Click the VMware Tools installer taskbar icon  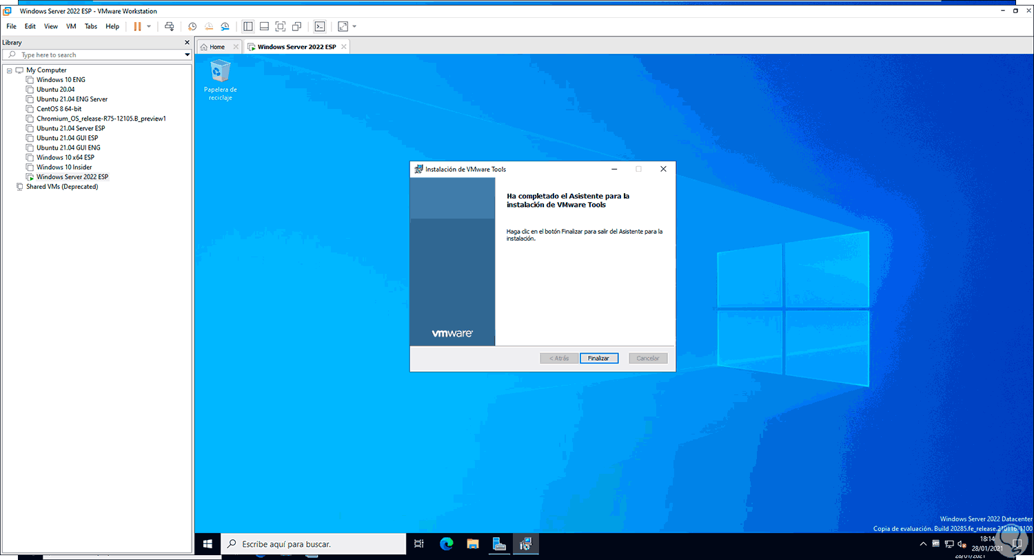point(526,544)
